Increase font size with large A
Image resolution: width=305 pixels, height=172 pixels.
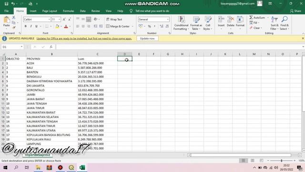(x=64, y=19)
